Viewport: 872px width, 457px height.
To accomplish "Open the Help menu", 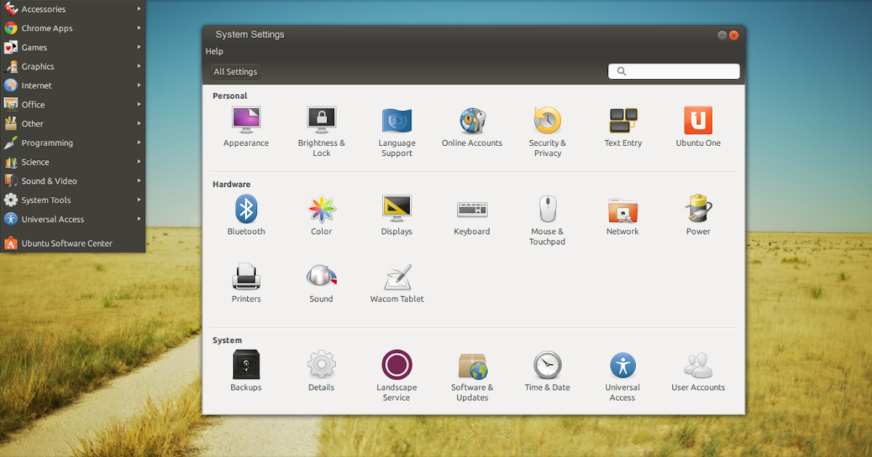I will tap(214, 52).
